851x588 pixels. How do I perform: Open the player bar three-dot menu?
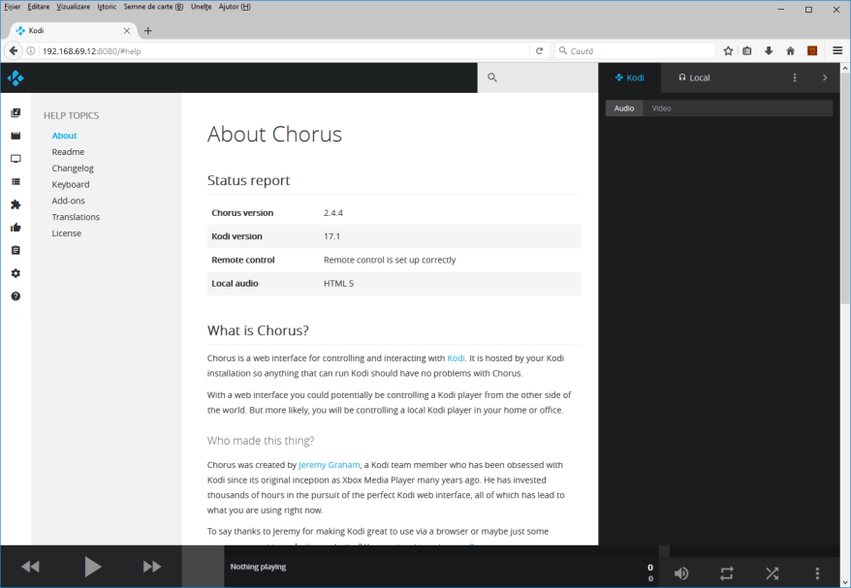click(x=817, y=573)
